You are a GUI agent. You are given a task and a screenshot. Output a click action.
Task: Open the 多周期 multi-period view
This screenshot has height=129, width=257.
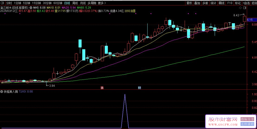point(92,3)
